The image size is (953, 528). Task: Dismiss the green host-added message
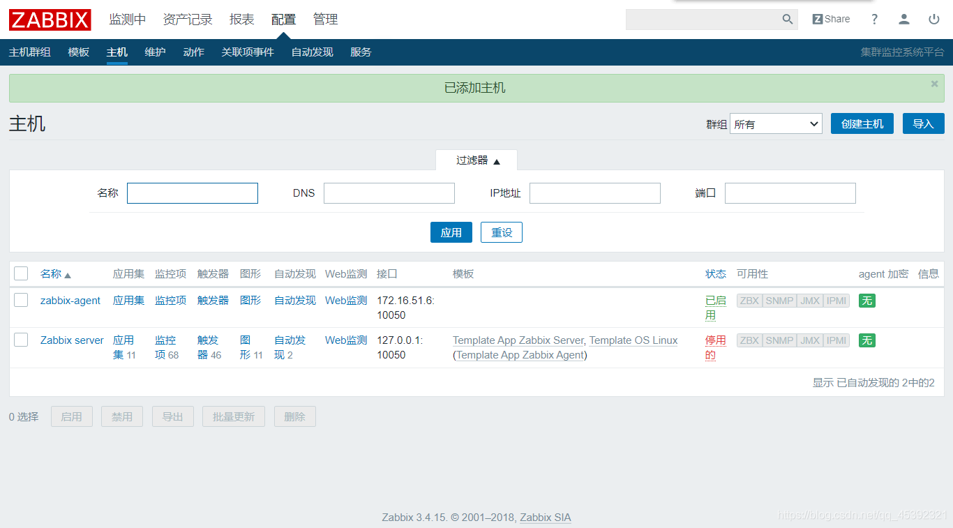[935, 84]
